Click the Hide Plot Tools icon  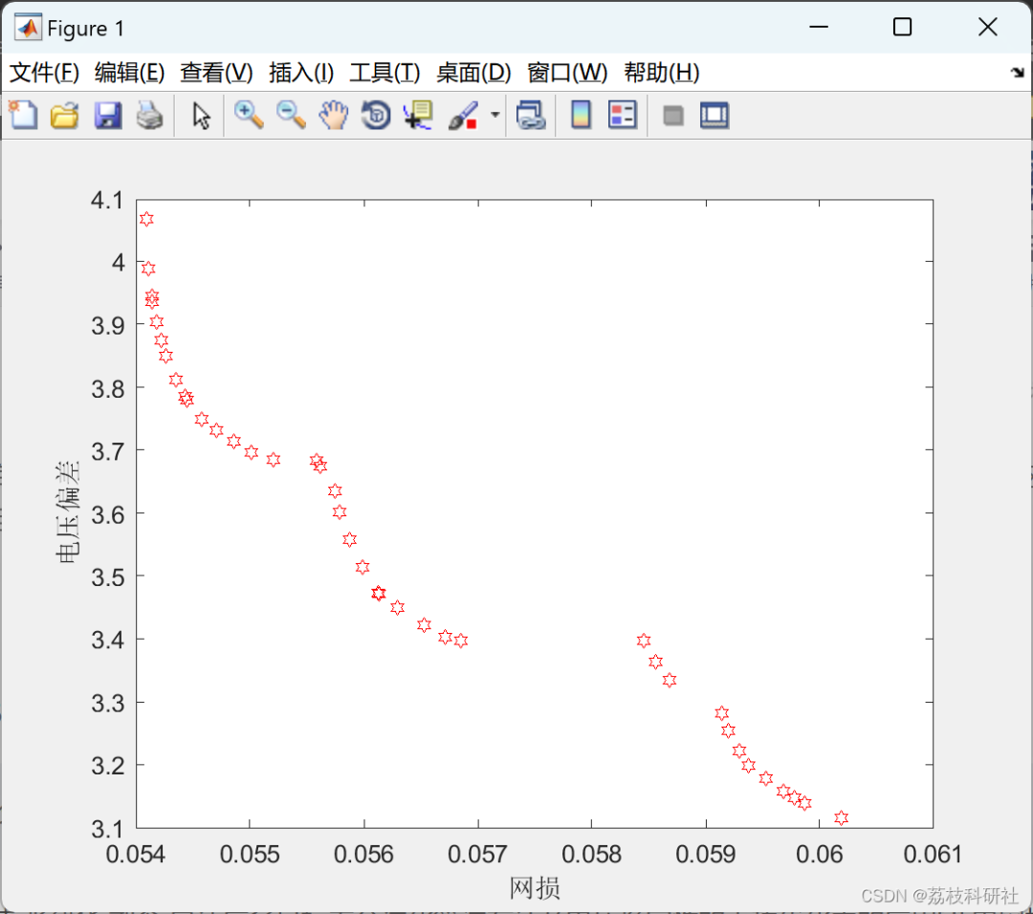pyautogui.click(x=672, y=116)
